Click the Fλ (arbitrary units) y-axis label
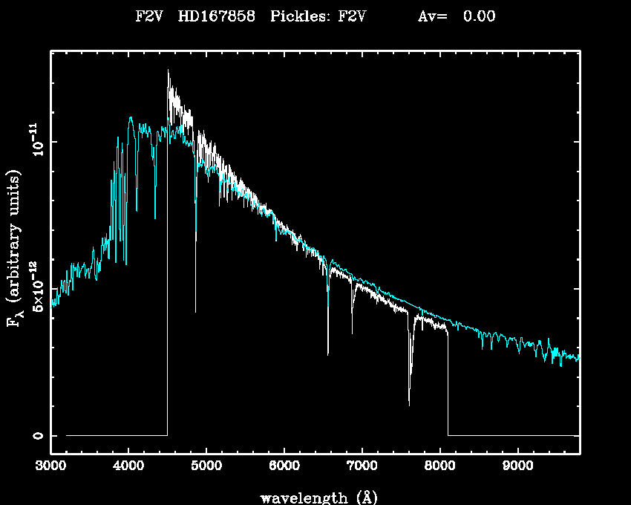631x505 pixels. point(15,250)
